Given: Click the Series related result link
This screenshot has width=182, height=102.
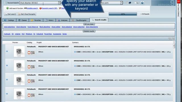Looking at the screenshot, I should 65,34.
